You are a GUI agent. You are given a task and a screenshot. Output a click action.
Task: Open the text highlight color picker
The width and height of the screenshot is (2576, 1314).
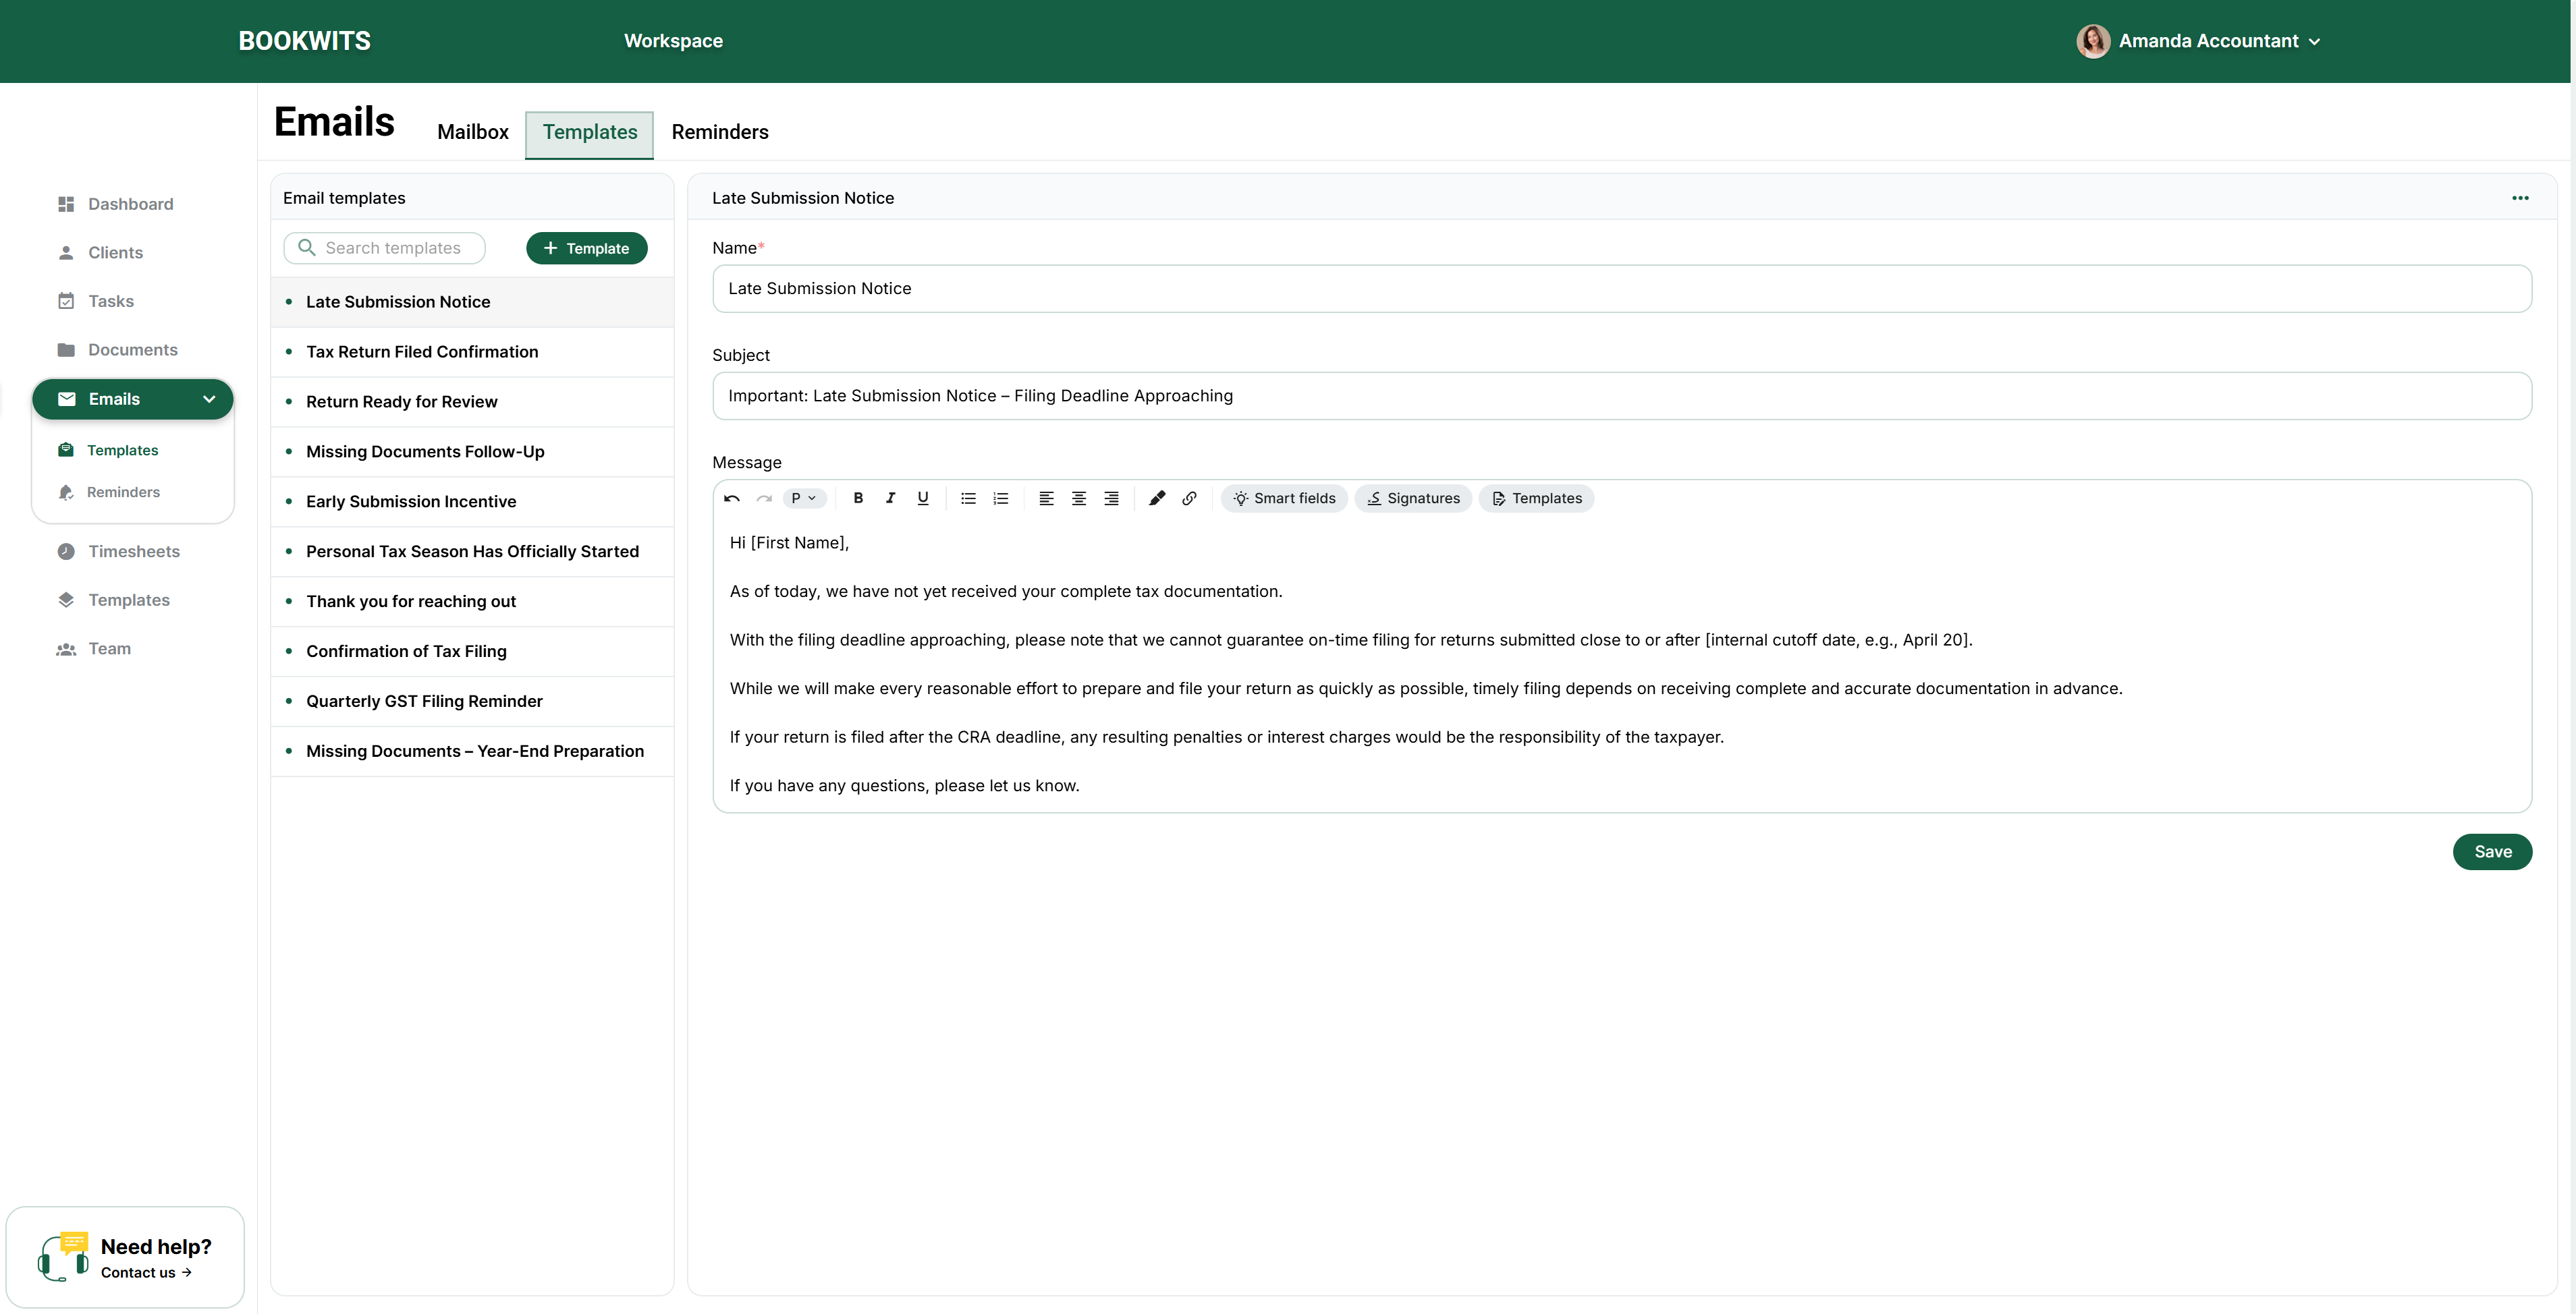click(1156, 498)
